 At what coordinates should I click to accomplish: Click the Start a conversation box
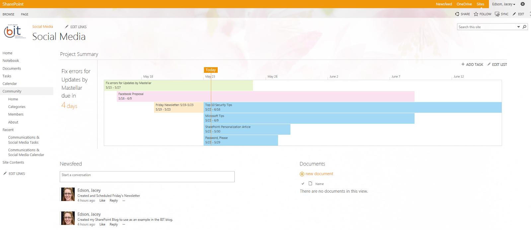[147, 177]
